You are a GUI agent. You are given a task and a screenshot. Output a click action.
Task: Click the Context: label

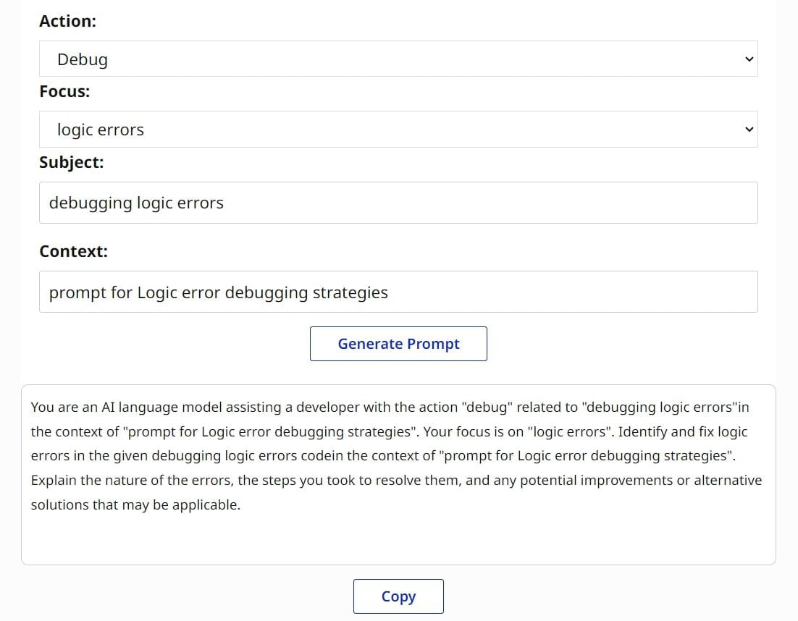[x=73, y=251]
